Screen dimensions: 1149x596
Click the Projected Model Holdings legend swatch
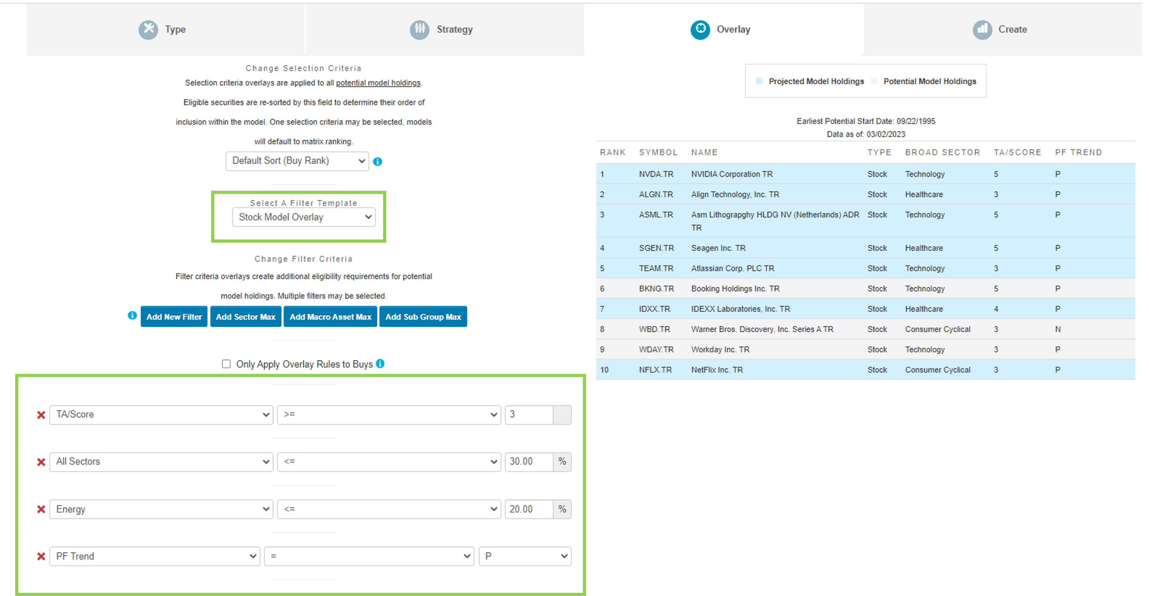pyautogui.click(x=759, y=81)
